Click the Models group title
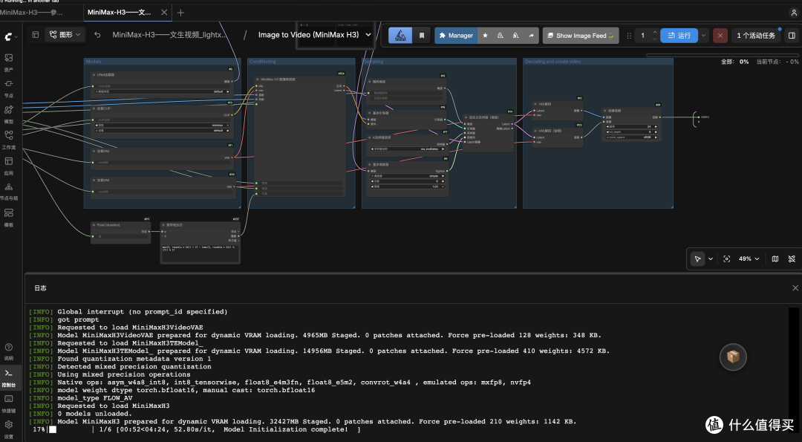Screen dimensions: 802x442 pos(94,62)
